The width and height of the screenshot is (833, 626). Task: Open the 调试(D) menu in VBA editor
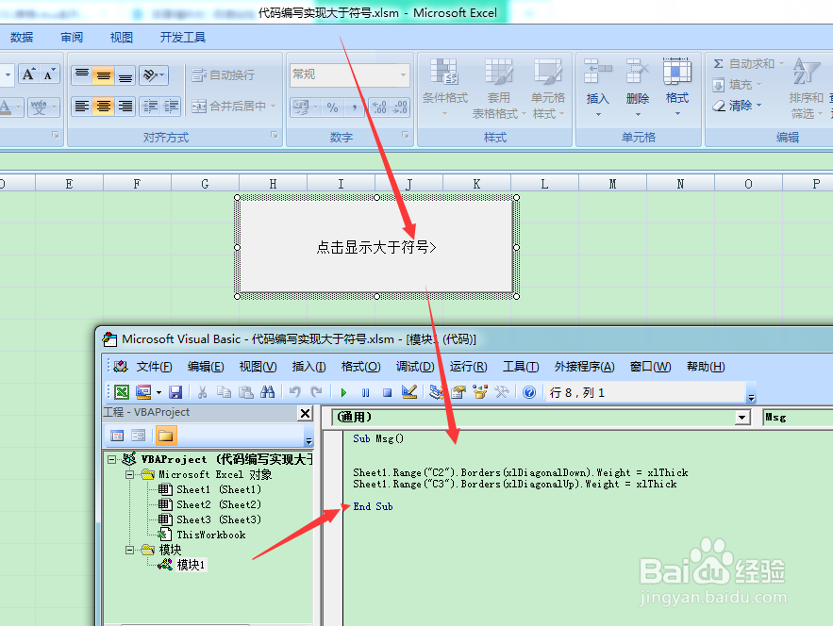click(x=414, y=368)
